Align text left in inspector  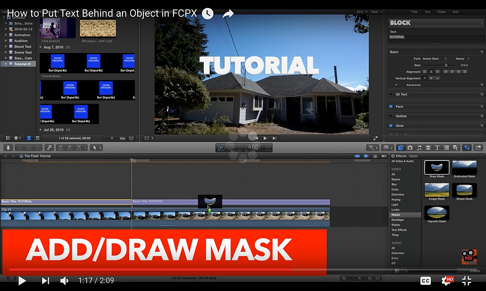click(x=425, y=72)
